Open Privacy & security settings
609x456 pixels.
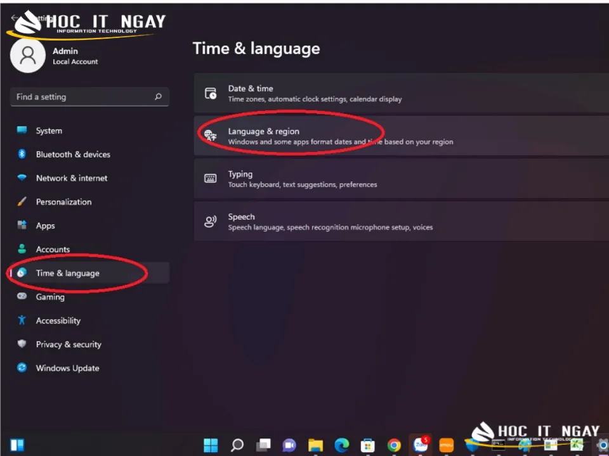pos(89,345)
